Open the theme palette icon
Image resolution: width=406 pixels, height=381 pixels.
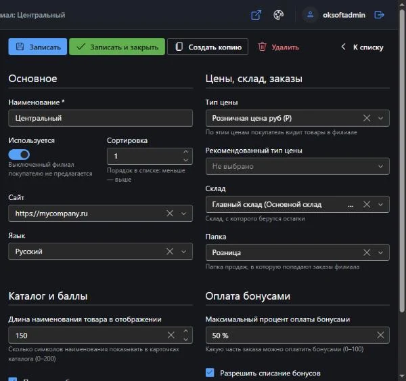click(278, 15)
